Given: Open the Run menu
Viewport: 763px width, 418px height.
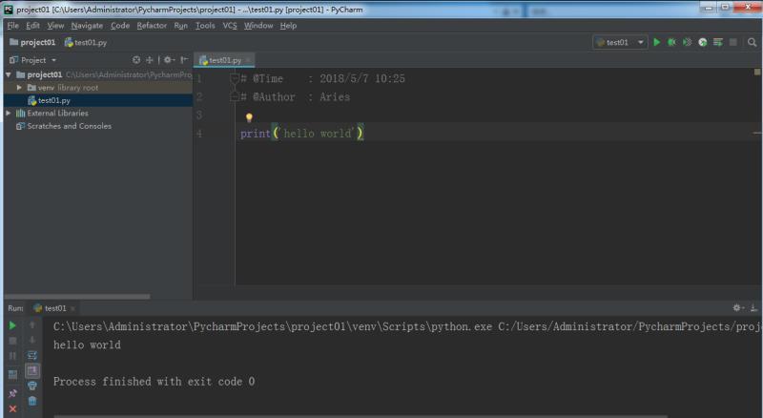Looking at the screenshot, I should [180, 26].
